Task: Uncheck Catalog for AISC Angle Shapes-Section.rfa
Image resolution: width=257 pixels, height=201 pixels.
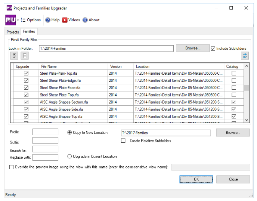Action: 234,102
